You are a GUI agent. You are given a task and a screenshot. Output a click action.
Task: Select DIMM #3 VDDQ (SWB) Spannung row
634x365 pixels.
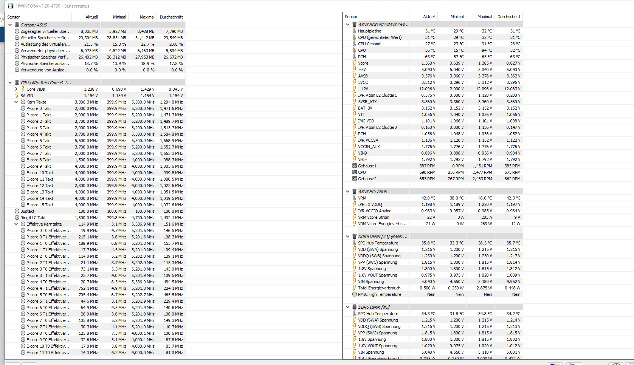coord(433,326)
